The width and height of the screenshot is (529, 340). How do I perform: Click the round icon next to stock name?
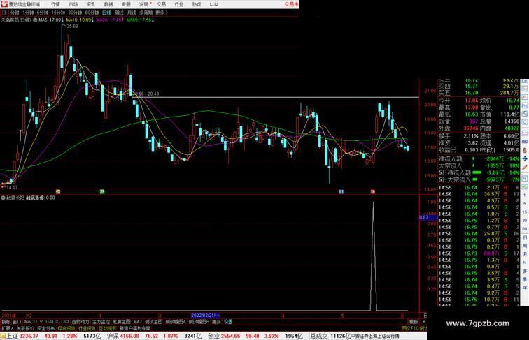click(x=35, y=20)
